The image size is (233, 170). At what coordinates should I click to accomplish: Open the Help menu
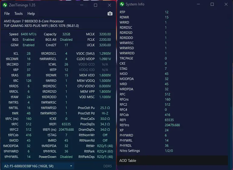click(31, 14)
